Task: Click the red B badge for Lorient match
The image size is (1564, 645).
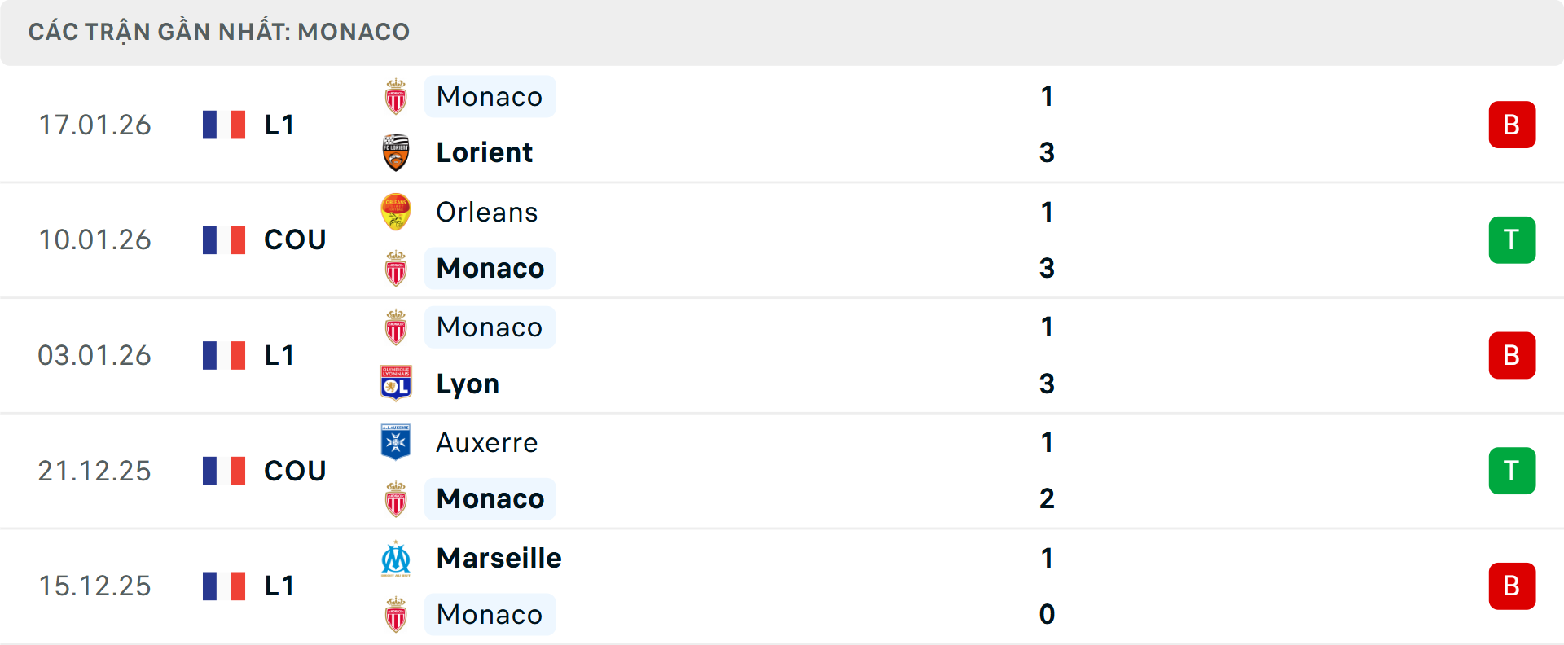Action: 1512,125
